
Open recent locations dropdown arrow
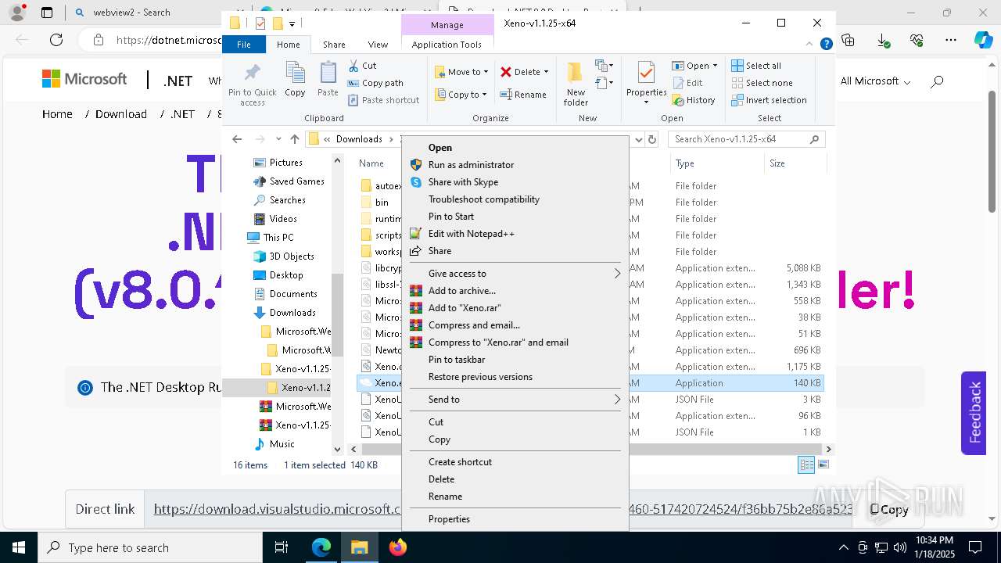(278, 139)
